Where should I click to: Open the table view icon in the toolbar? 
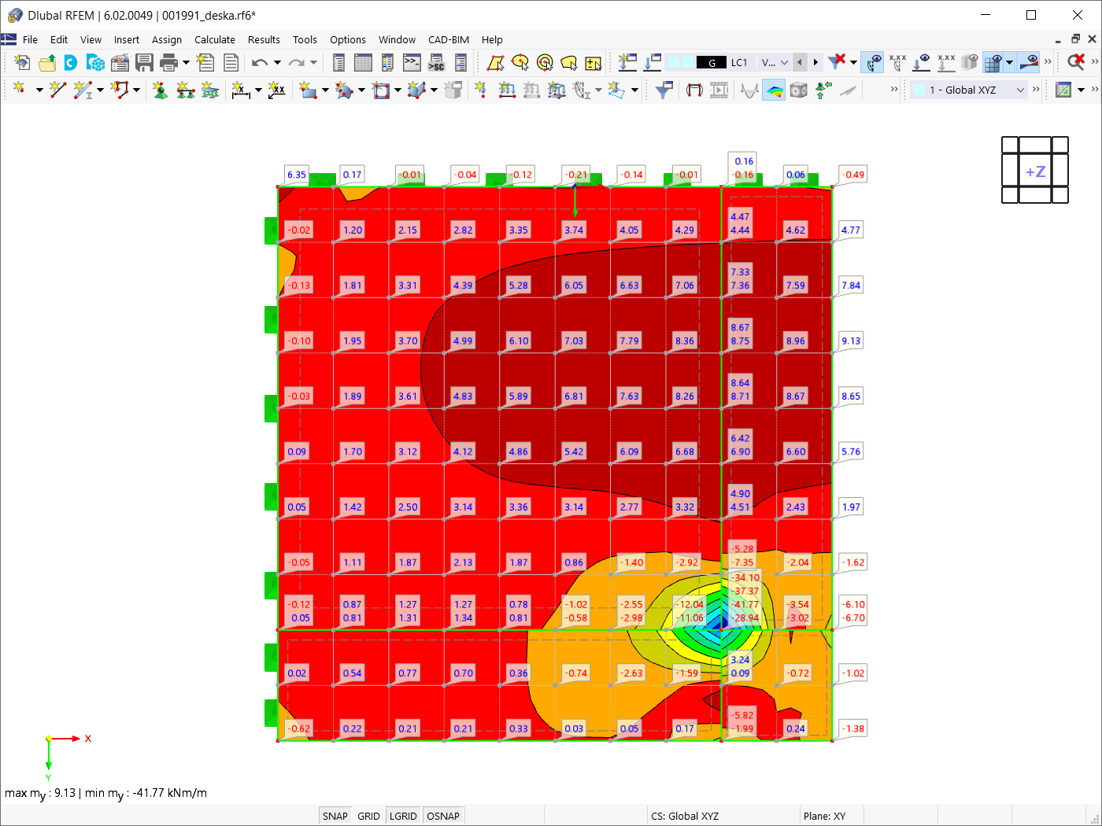coord(362,62)
